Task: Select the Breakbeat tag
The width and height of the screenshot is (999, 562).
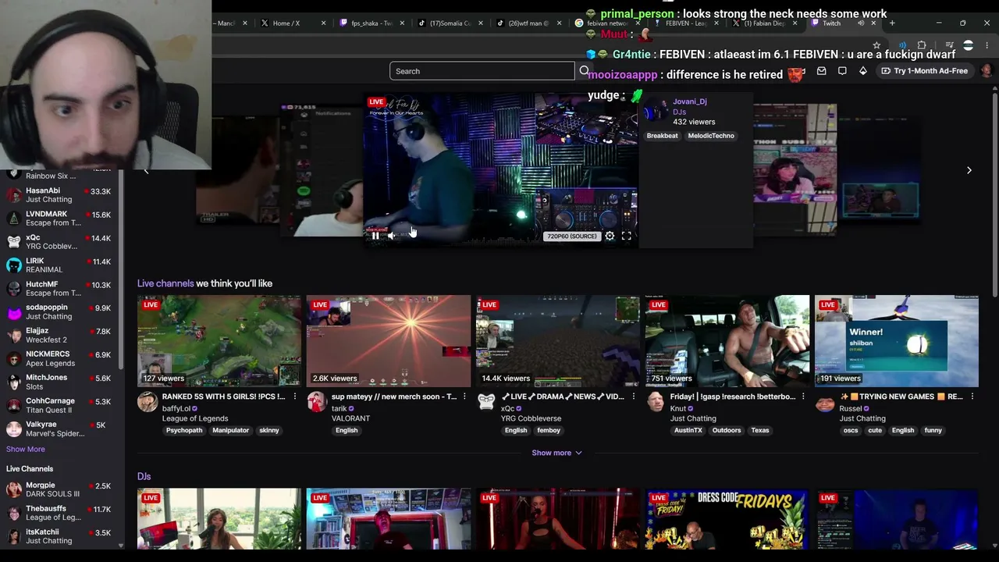Action: [662, 136]
